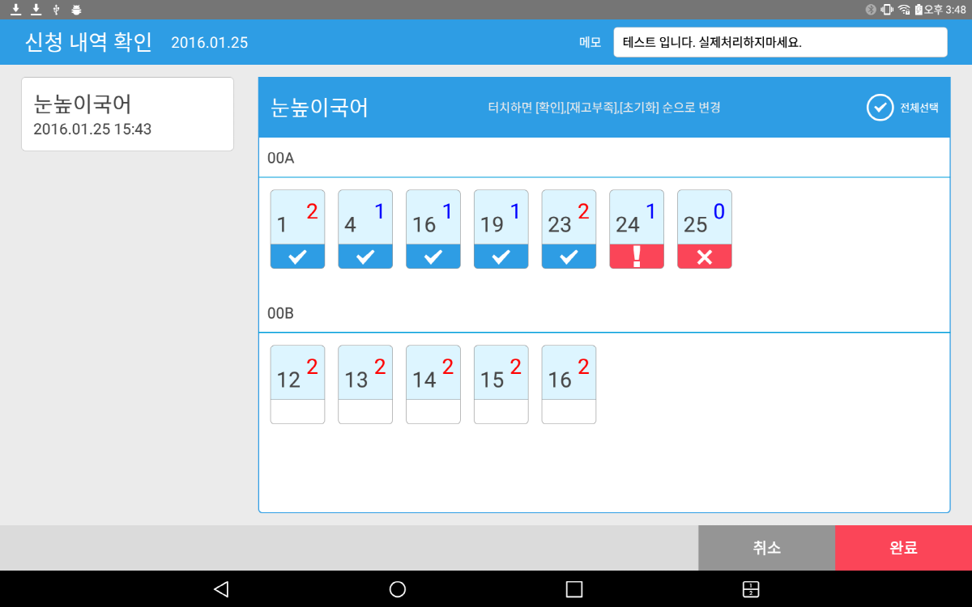The image size is (972, 607).
Task: Select 00B card number 14
Action: 433,384
